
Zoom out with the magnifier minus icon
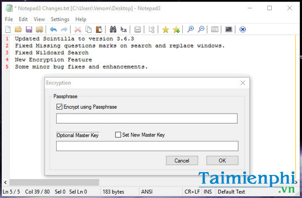coord(201,29)
